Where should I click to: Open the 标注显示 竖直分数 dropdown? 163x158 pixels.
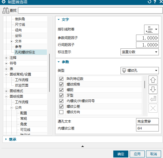pos(140,52)
